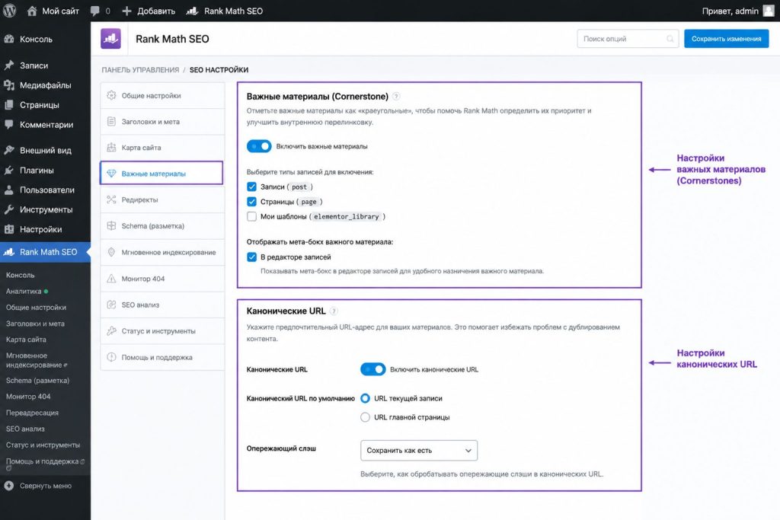Uncheck the Записи (post) checkbox
This screenshot has height=520, width=780.
click(251, 187)
